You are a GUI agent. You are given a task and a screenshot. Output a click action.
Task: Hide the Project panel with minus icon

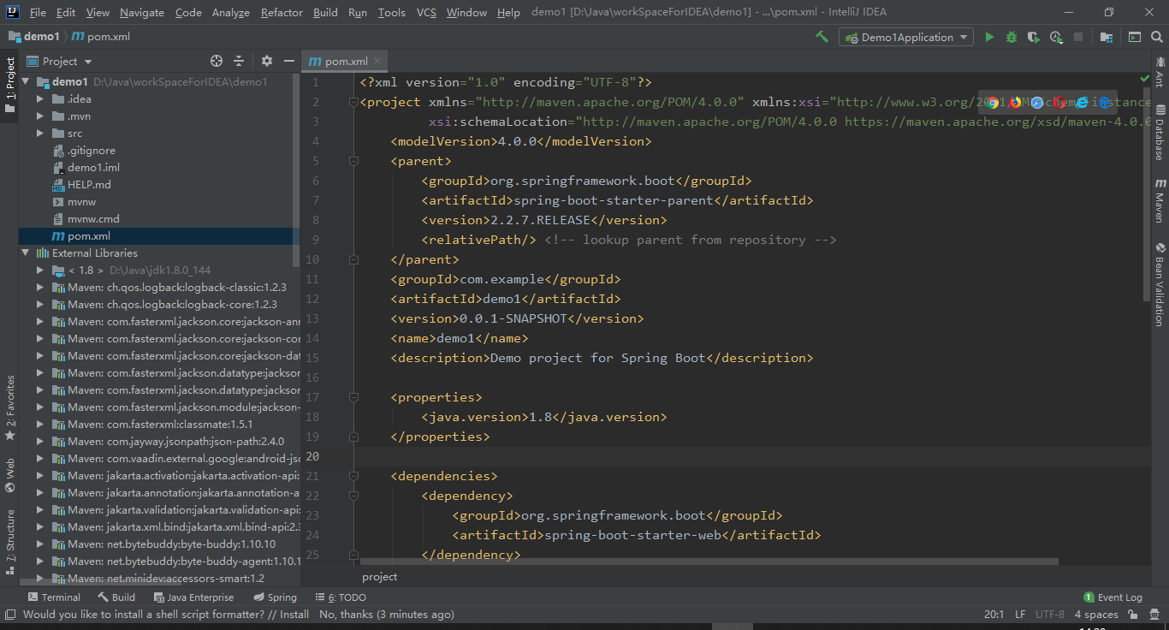(x=289, y=61)
